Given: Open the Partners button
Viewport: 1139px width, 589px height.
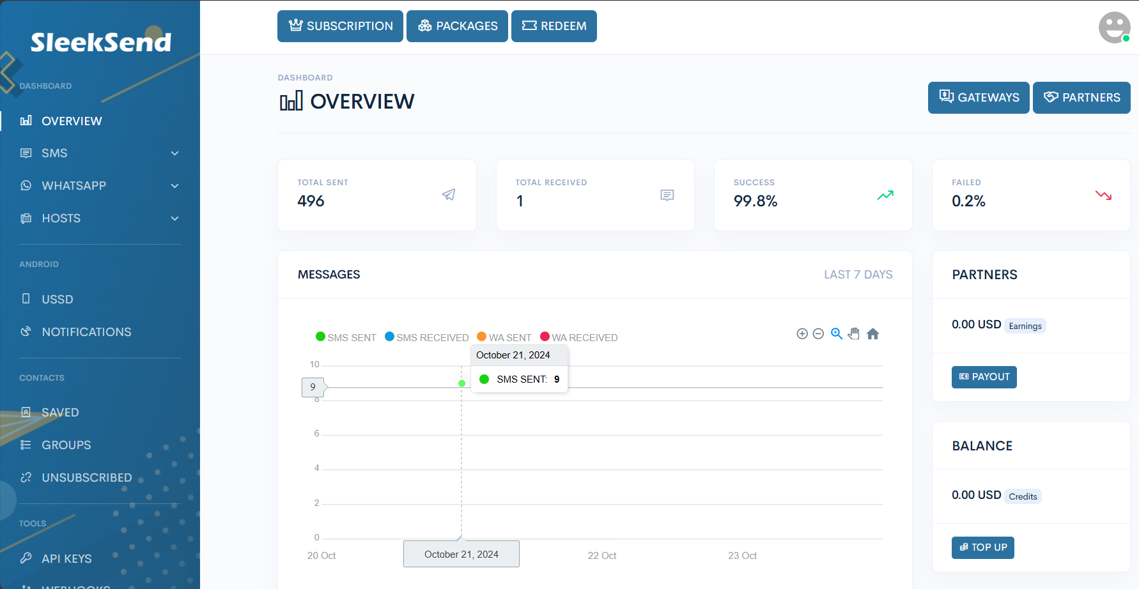Looking at the screenshot, I should click(1081, 98).
